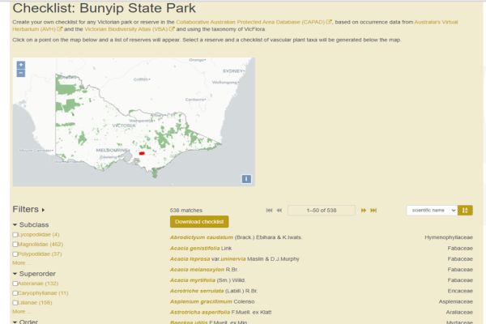This screenshot has width=486, height=324.
Task: Tick the Lilianae checkbox
Action: point(15,303)
